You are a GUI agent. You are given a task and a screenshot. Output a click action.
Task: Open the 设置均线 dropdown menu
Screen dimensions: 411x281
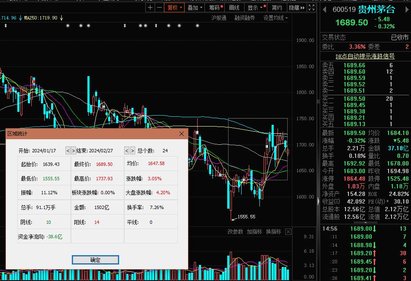pyautogui.click(x=275, y=18)
